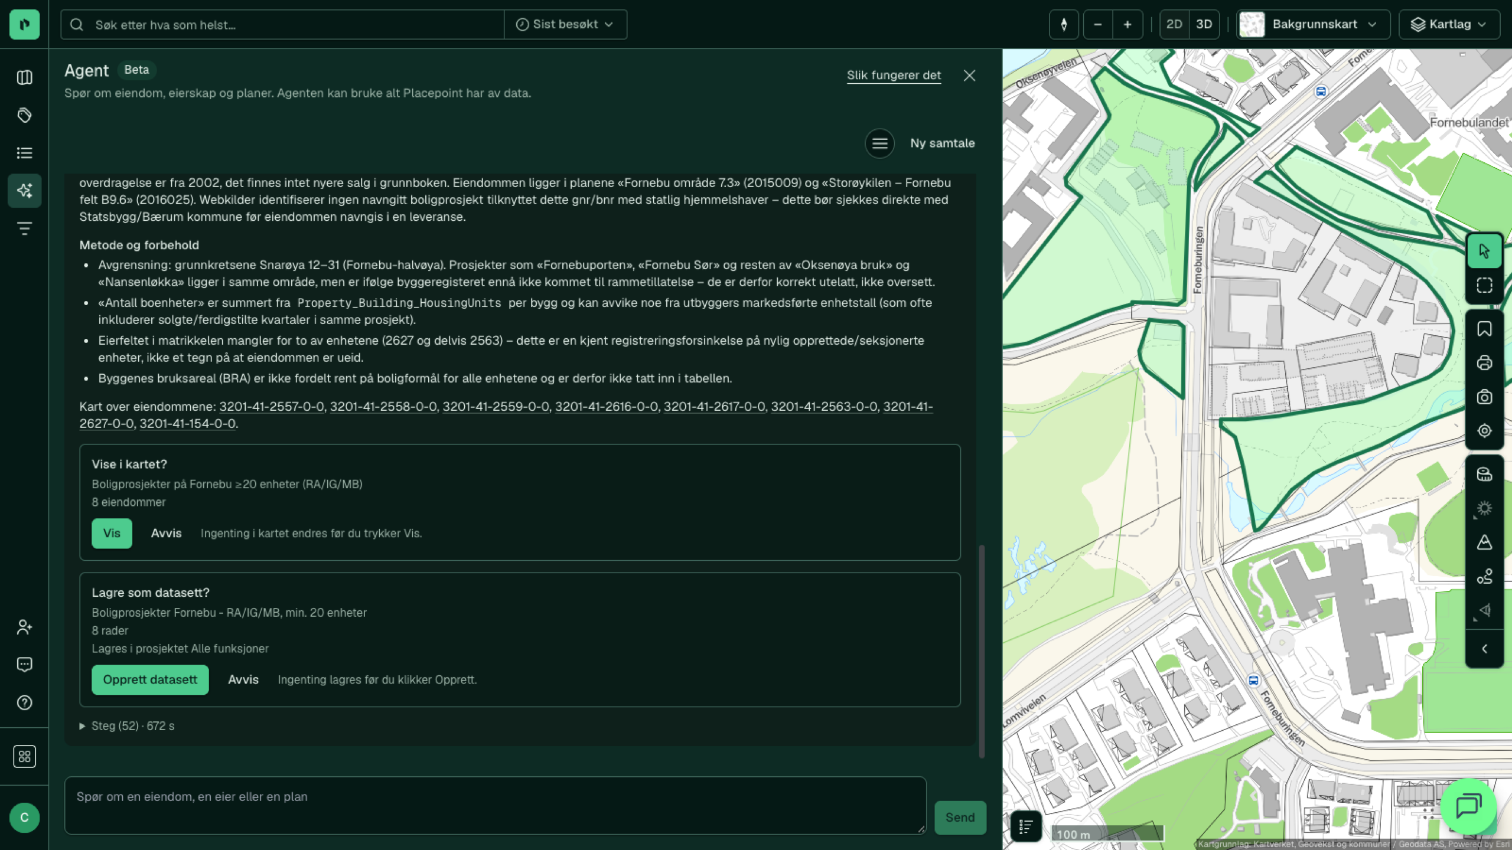Viewport: 1512px width, 850px height.
Task: Open the Sist besøkt dropdown
Action: pyautogui.click(x=565, y=25)
